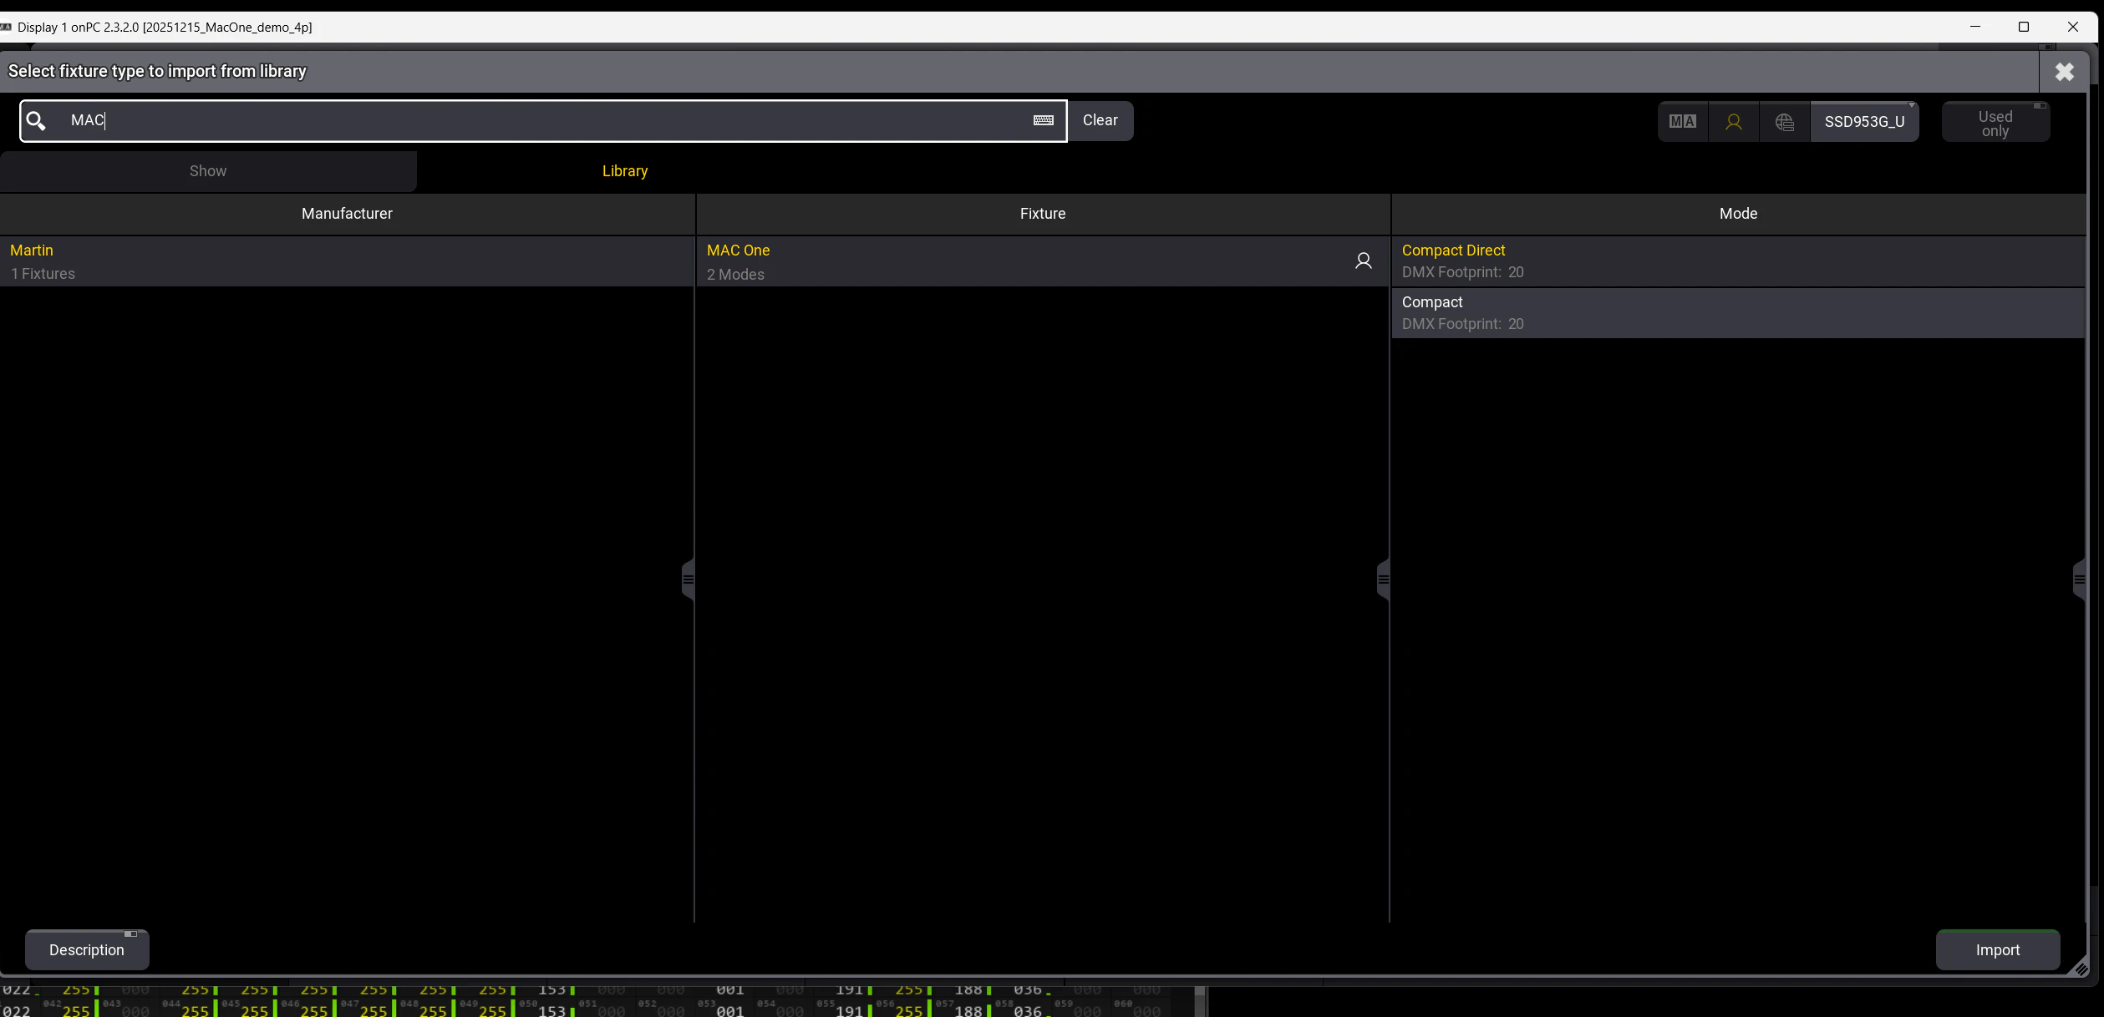Grab the Fixture column divider handle
The height and width of the screenshot is (1017, 2104).
1384,579
